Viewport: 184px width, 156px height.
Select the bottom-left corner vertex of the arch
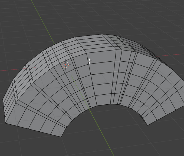click(x=61, y=137)
